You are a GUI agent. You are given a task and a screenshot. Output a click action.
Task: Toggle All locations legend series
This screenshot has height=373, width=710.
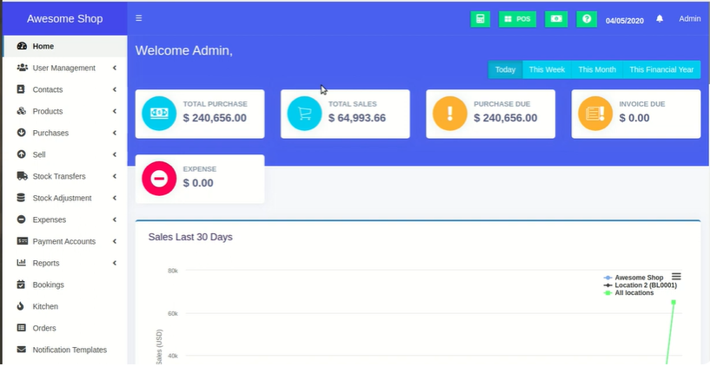point(634,293)
